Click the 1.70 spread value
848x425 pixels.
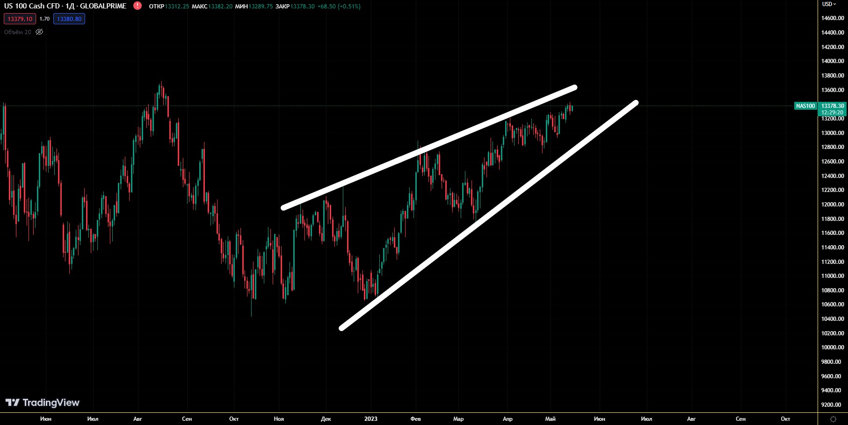44,19
